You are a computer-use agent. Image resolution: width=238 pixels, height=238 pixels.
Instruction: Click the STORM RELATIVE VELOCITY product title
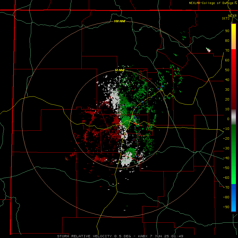85,236
